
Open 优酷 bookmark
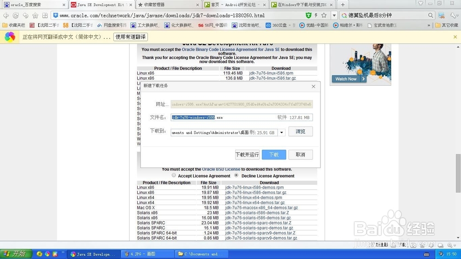(313, 25)
